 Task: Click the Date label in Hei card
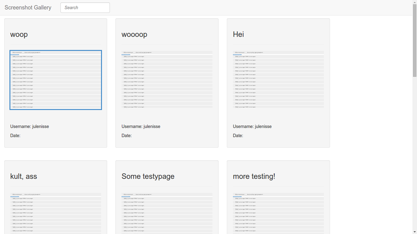pyautogui.click(x=238, y=136)
